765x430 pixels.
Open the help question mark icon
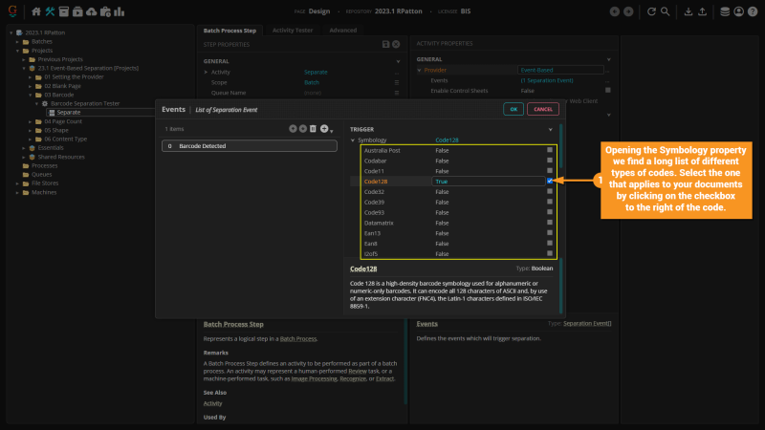click(751, 11)
